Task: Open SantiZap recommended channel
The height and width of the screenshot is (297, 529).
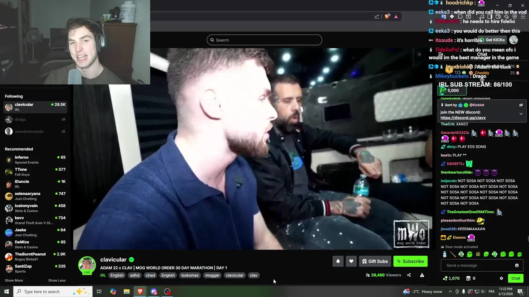Action: pyautogui.click(x=35, y=269)
